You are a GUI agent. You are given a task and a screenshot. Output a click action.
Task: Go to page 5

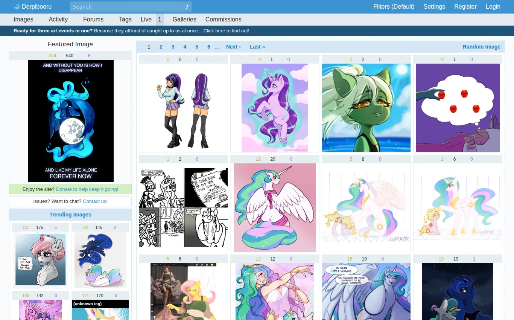click(x=197, y=47)
